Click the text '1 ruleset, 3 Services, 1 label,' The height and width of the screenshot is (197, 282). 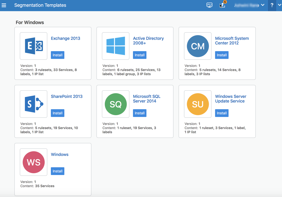click(x=222, y=128)
